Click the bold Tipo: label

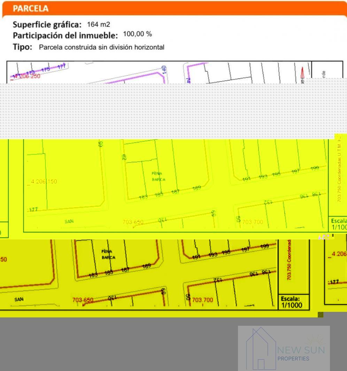pyautogui.click(x=23, y=47)
